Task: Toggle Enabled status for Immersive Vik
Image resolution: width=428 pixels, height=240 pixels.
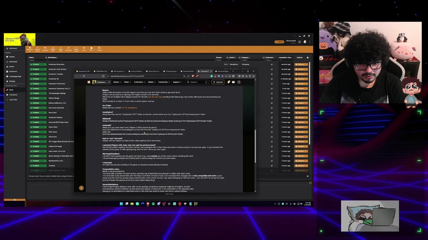Action: pos(37,79)
